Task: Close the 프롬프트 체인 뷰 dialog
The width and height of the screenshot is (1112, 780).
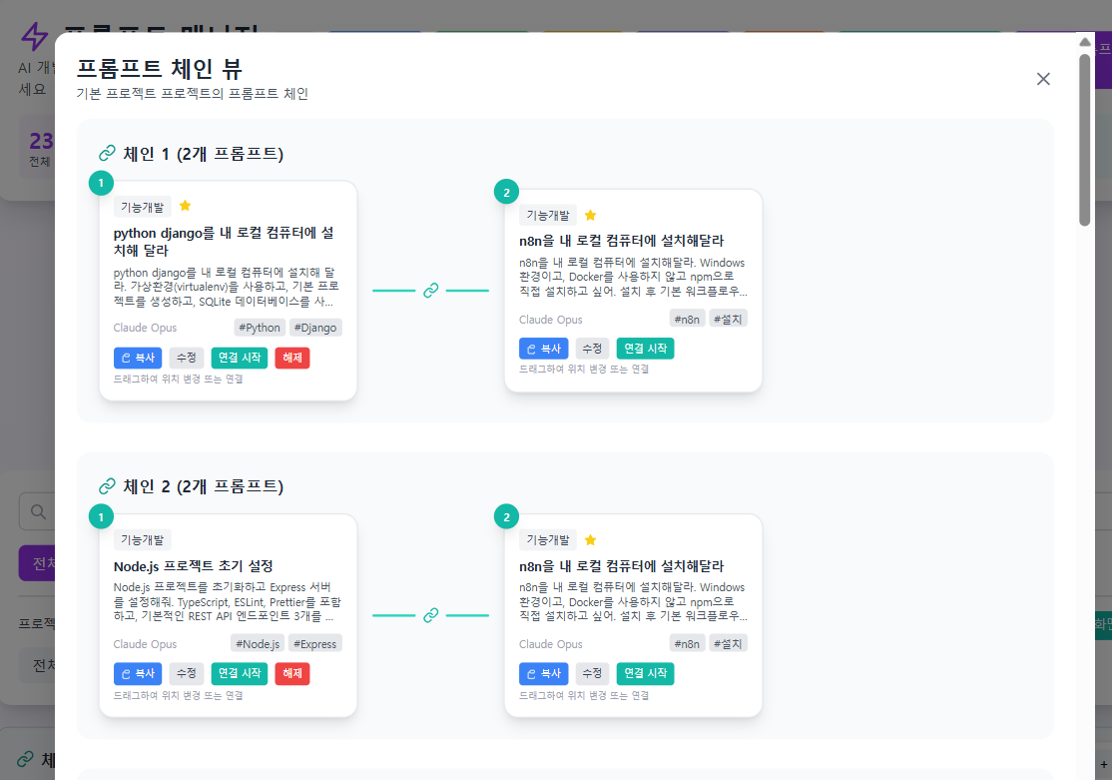Action: pos(1043,79)
